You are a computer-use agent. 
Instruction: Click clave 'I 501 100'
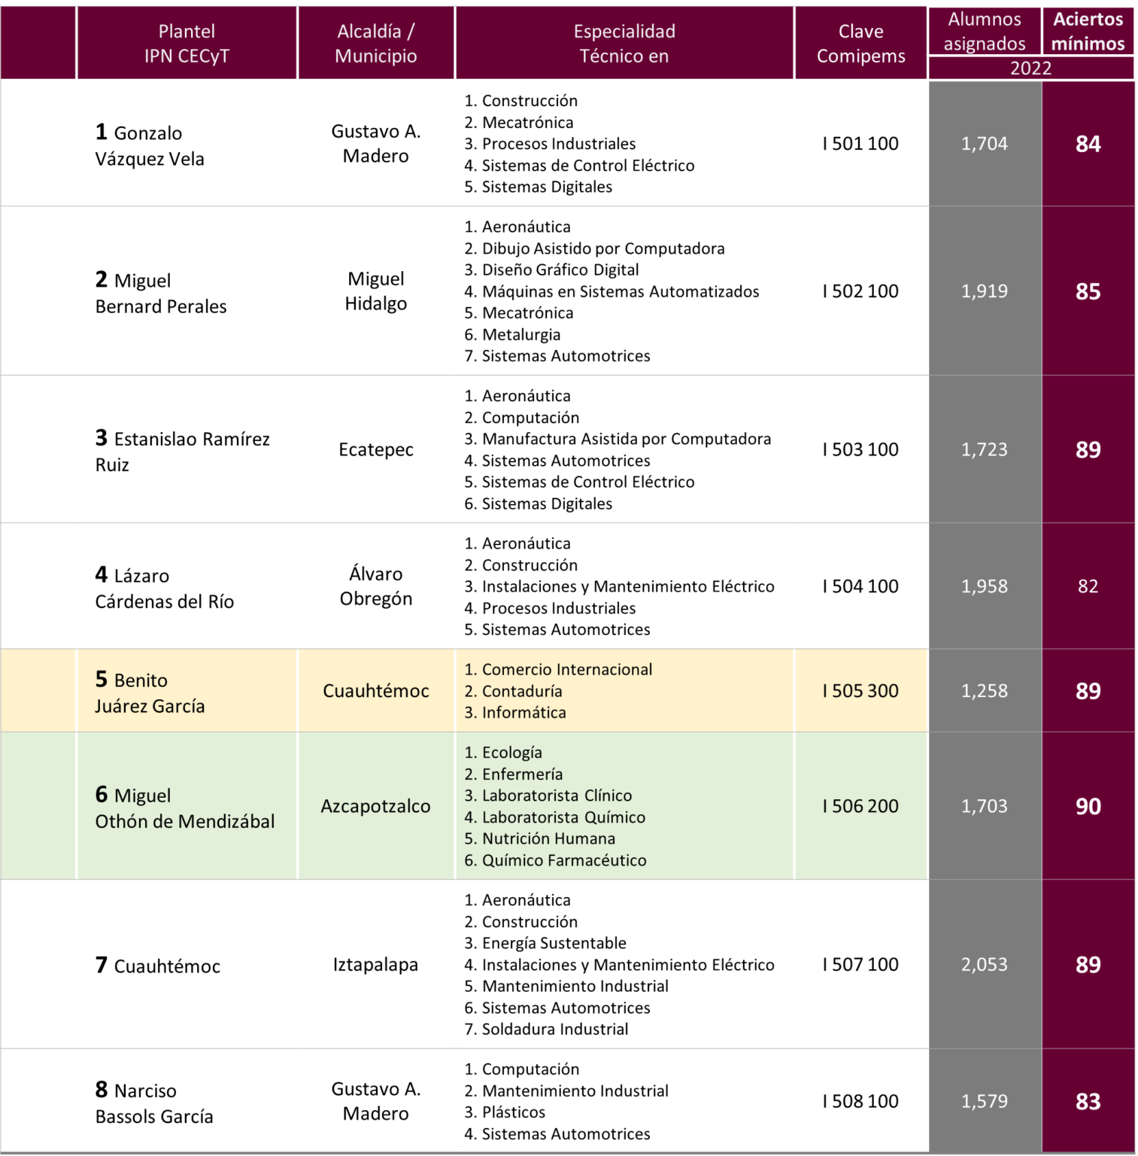[x=860, y=144]
